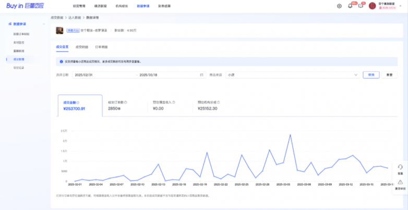Click the y-axis label 5000
Image resolution: width=408 pixels, height=210 pixels.
pos(64,171)
